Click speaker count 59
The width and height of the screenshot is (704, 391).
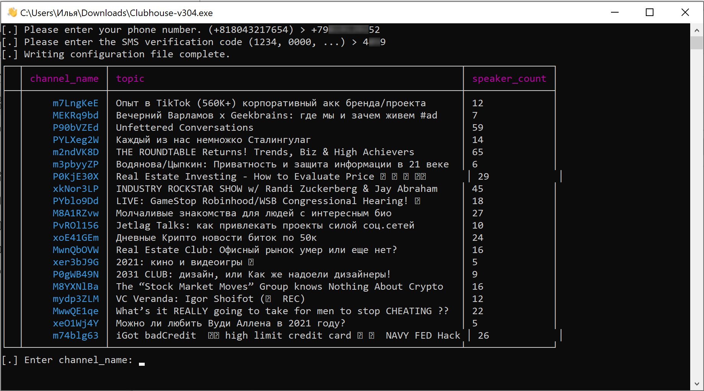478,128
